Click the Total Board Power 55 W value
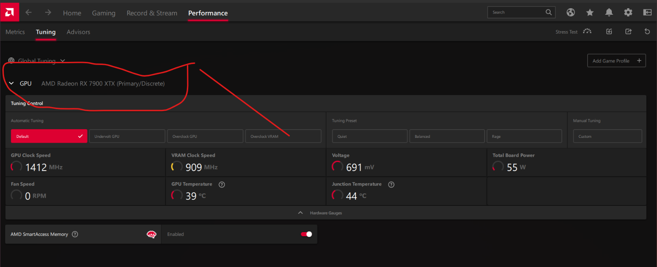 point(516,167)
